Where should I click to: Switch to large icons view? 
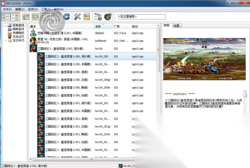(26, 17)
